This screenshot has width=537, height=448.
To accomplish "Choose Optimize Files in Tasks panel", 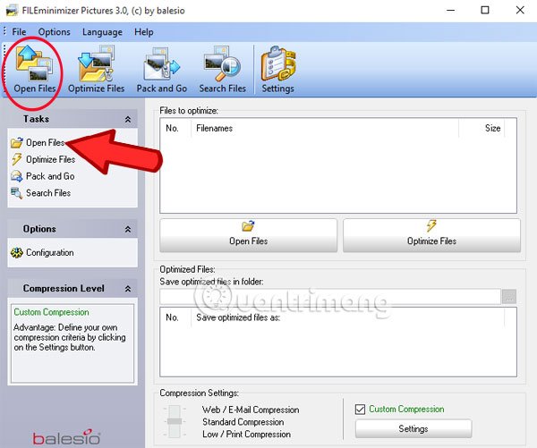I will [43, 159].
